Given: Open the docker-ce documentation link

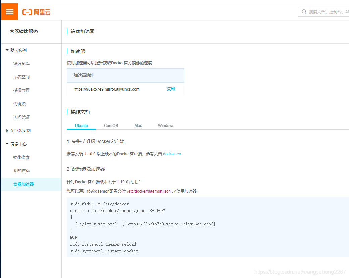Looking at the screenshot, I should [x=172, y=154].
